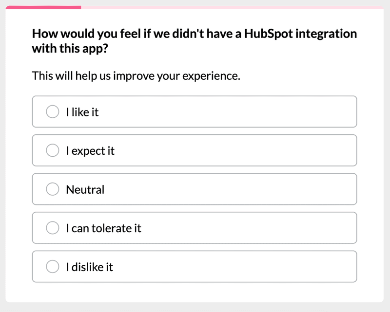The width and height of the screenshot is (390, 312).
Task: Click the "I can tolerate it" label text
Action: [x=103, y=228]
